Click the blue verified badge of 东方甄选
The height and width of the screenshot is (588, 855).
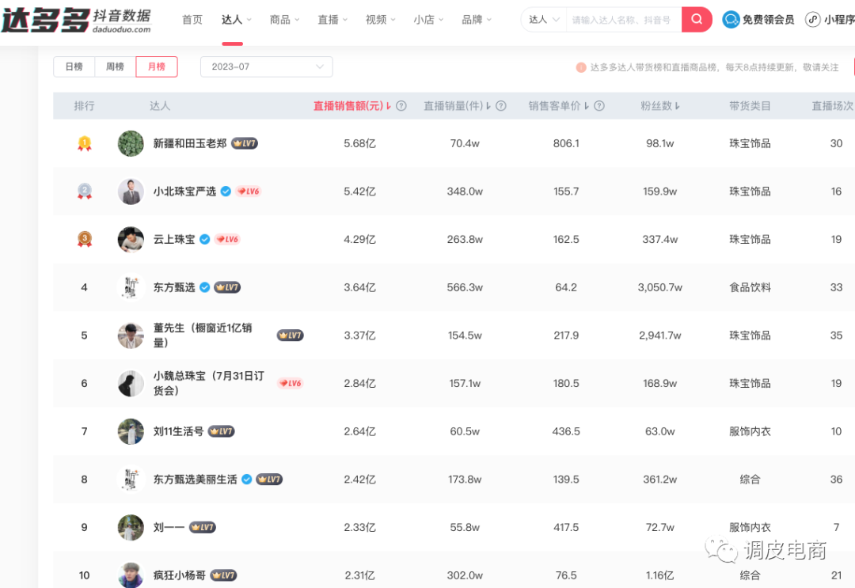click(204, 287)
